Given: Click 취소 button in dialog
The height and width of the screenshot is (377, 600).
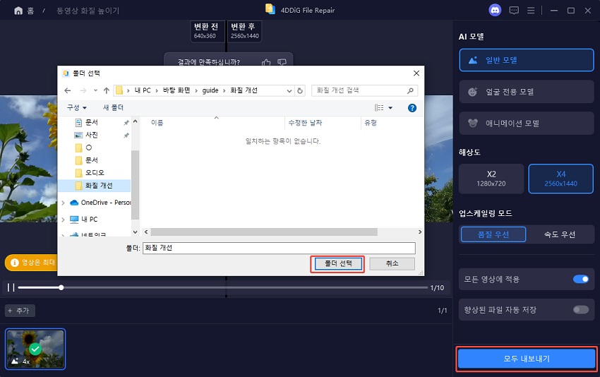Looking at the screenshot, I should [x=392, y=264].
